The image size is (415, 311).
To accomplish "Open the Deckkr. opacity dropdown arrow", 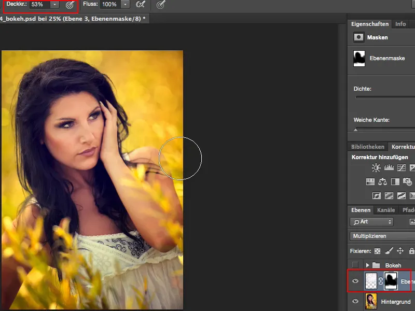I will point(55,5).
